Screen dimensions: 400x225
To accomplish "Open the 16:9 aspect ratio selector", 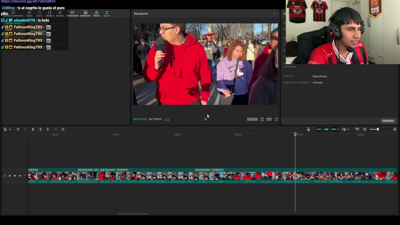I will coord(269,119).
